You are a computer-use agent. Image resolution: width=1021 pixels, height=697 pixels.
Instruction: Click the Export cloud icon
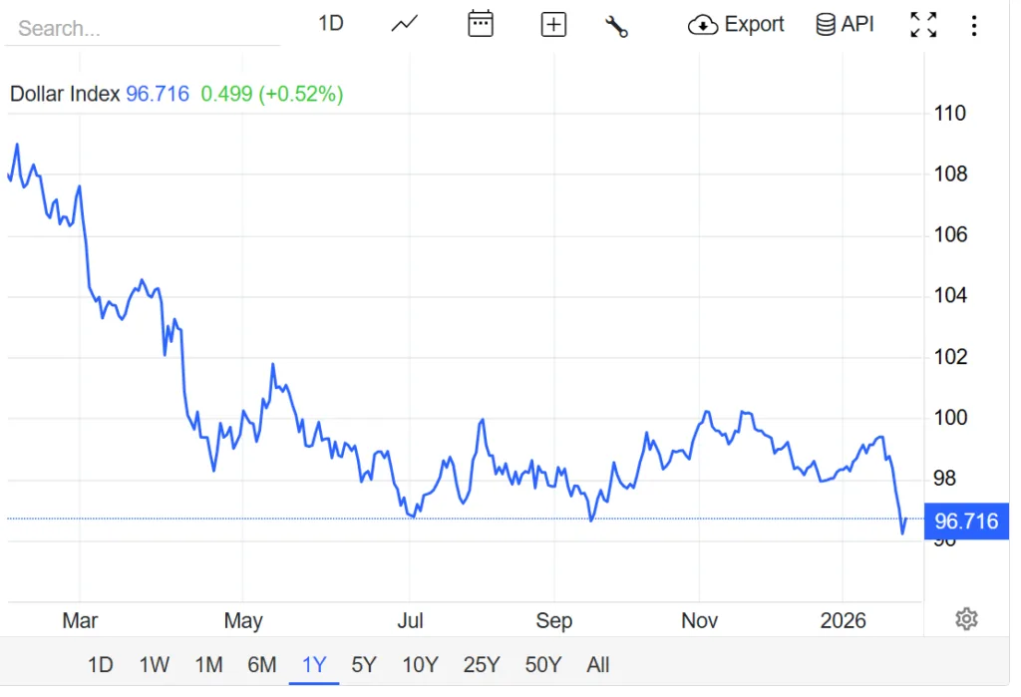click(705, 24)
